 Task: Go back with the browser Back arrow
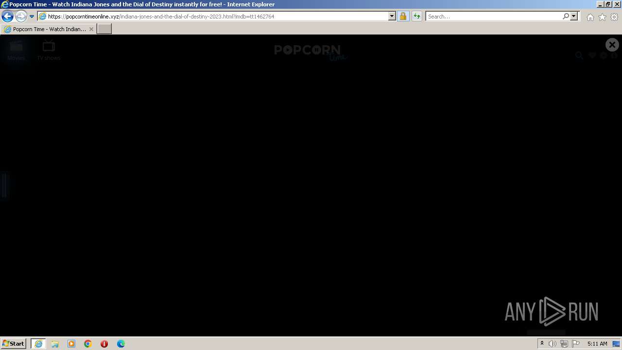(x=7, y=16)
